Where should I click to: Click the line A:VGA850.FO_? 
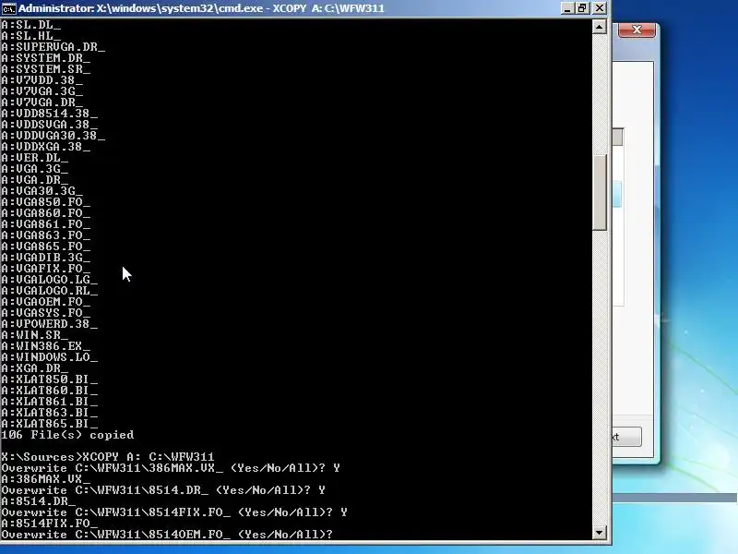pyautogui.click(x=45, y=201)
